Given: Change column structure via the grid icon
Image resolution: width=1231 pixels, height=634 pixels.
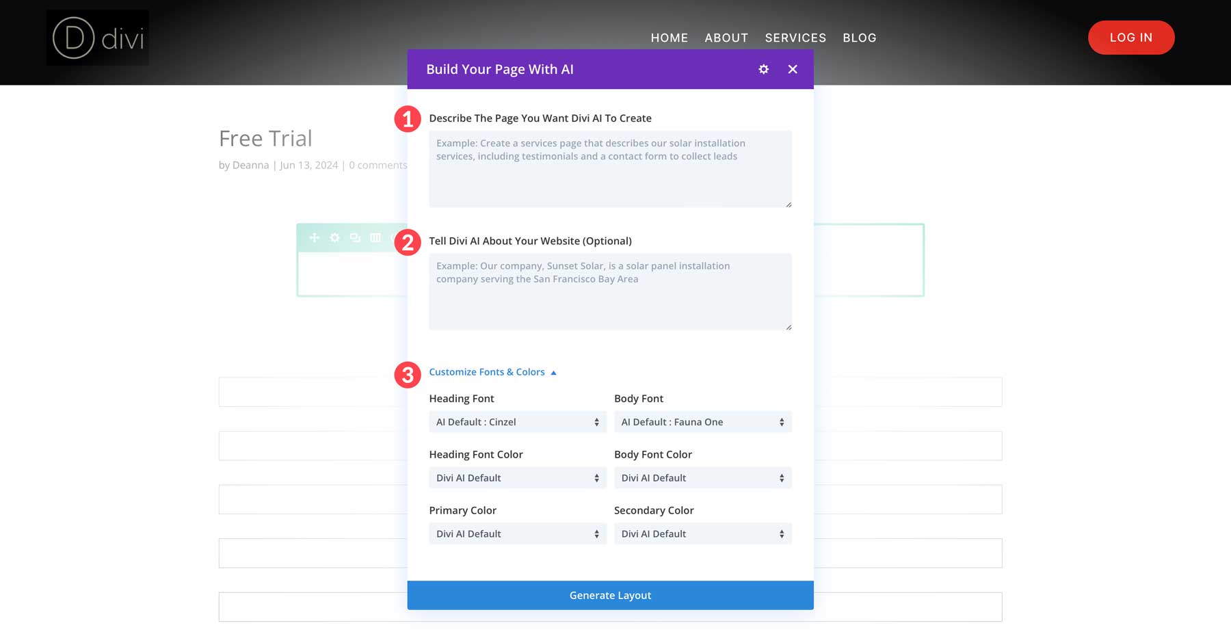Looking at the screenshot, I should click(374, 237).
